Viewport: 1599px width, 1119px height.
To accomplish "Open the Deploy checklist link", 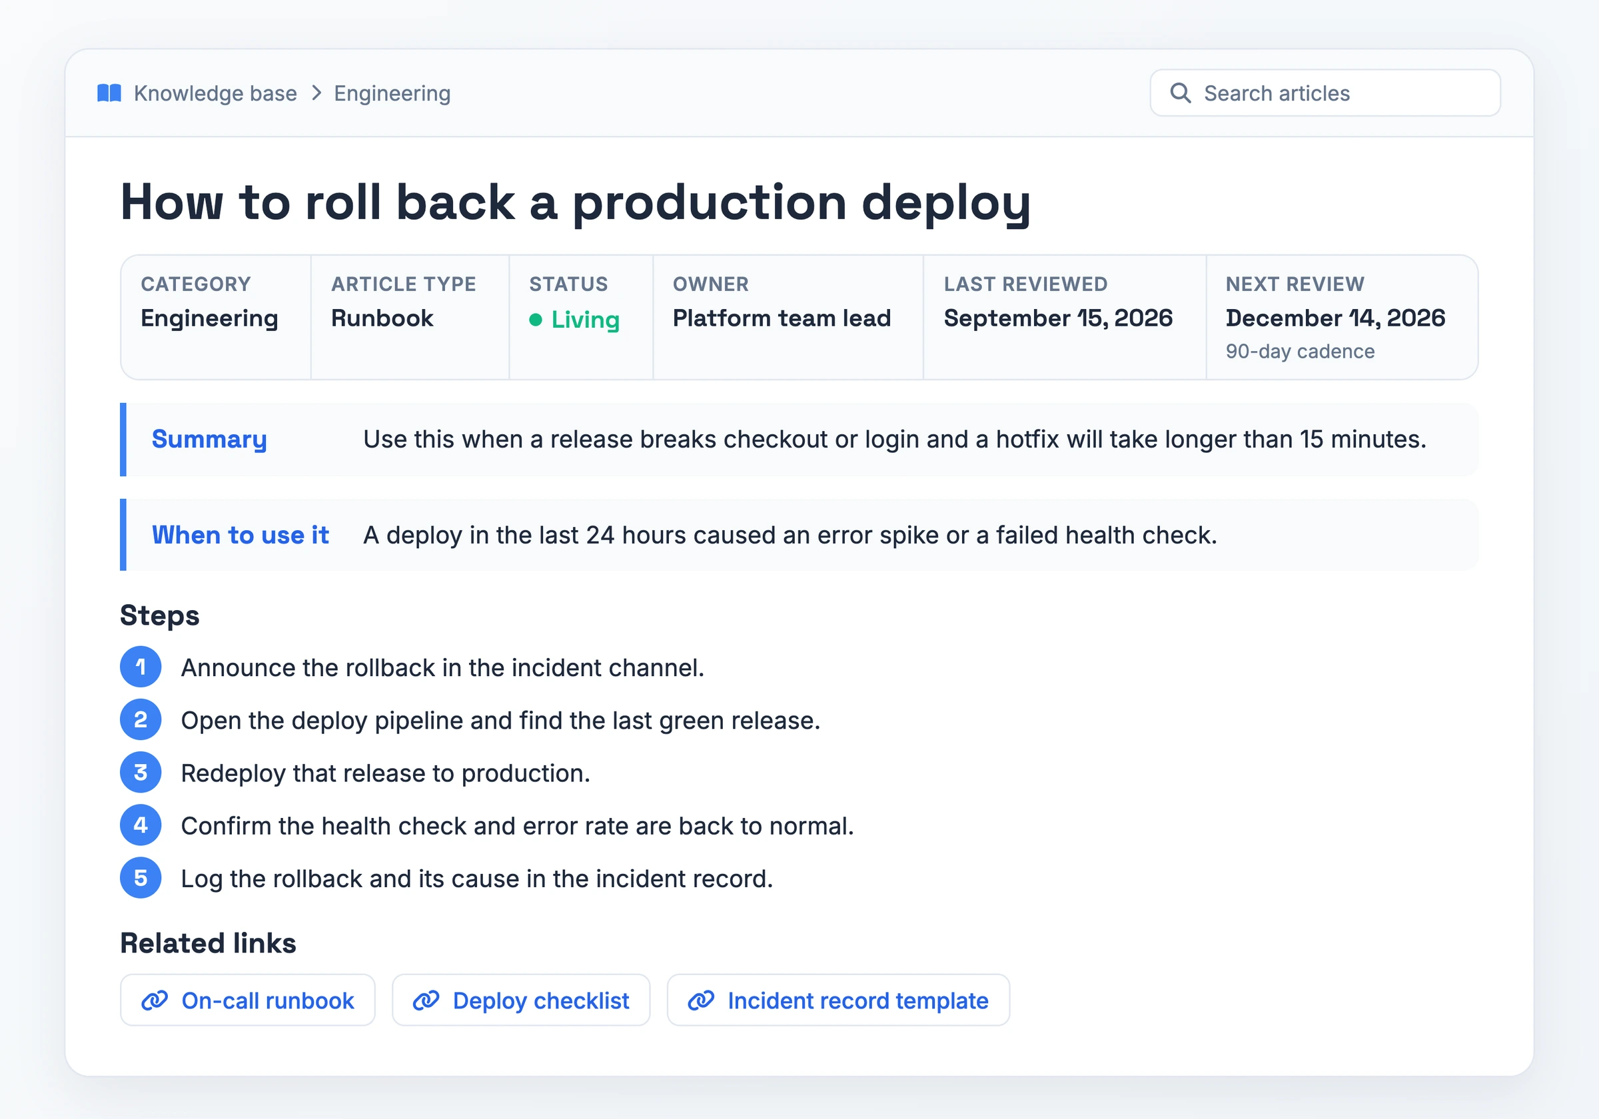I will pyautogui.click(x=521, y=1000).
